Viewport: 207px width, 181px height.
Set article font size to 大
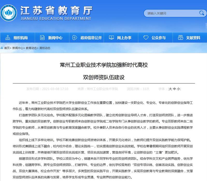pyautogui.click(x=170, y=89)
